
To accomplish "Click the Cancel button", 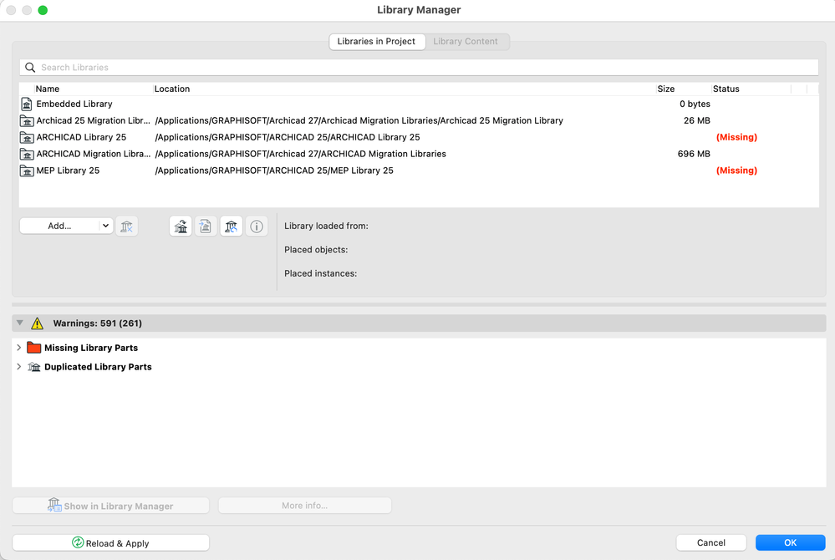I will pos(711,542).
